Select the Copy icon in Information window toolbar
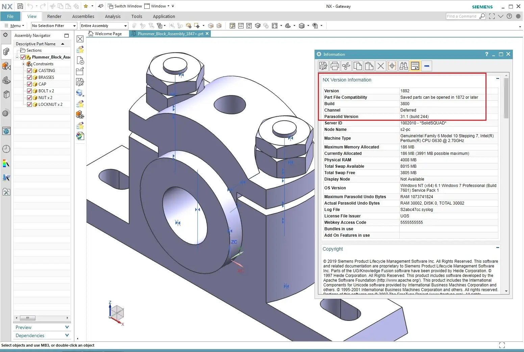The height and width of the screenshot is (352, 524). click(x=357, y=66)
